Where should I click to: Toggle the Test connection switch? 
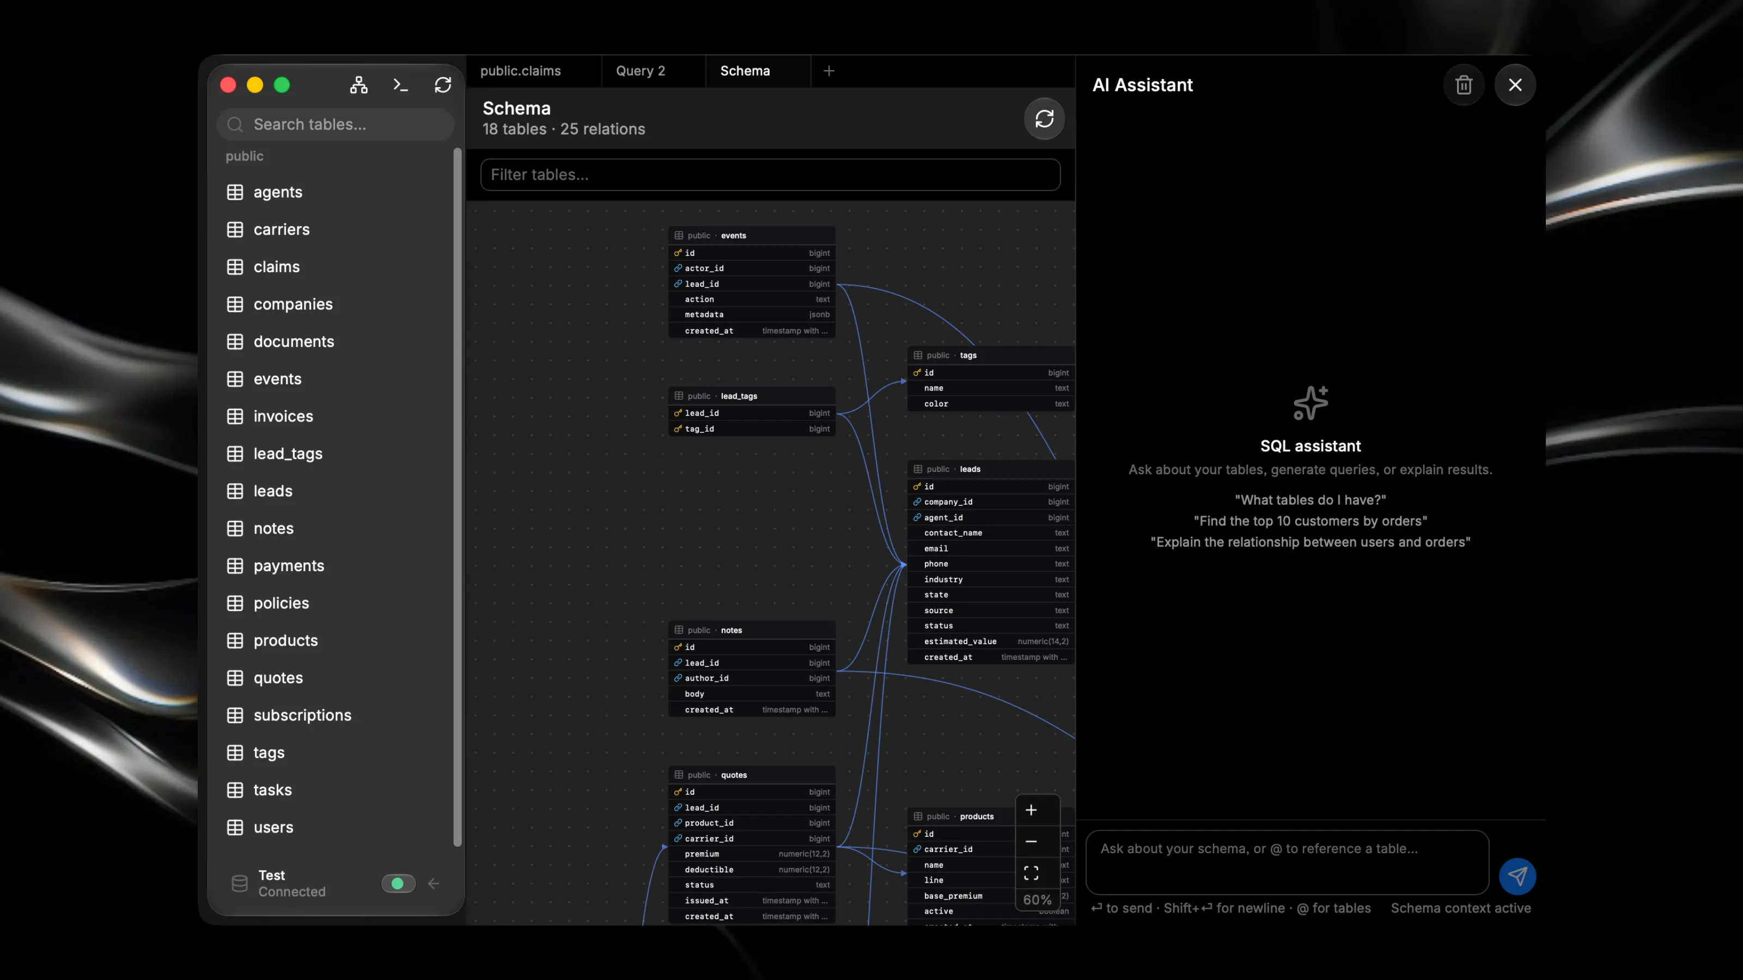pos(398,883)
